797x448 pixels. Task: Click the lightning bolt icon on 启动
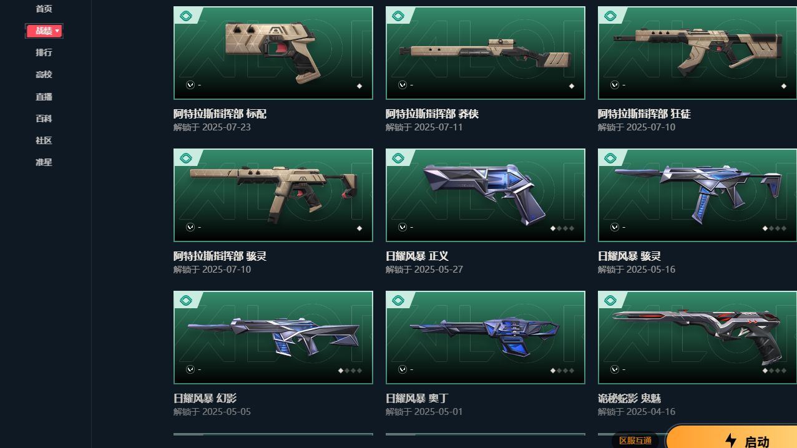coord(731,441)
